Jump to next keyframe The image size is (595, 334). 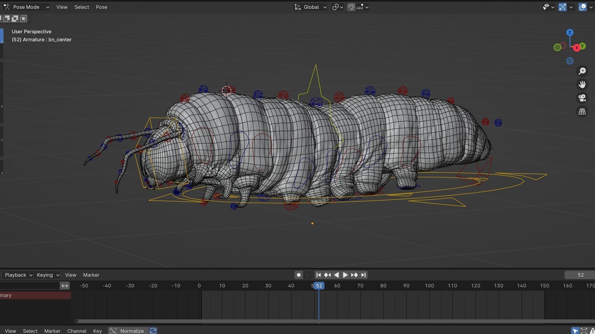(354, 275)
